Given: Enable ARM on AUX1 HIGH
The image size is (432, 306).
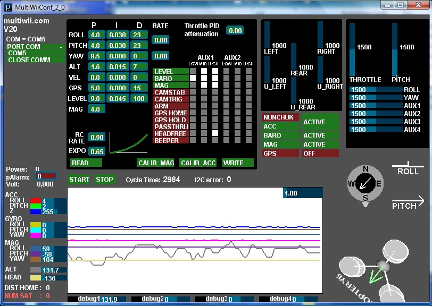Looking at the screenshot, I should [x=215, y=106].
